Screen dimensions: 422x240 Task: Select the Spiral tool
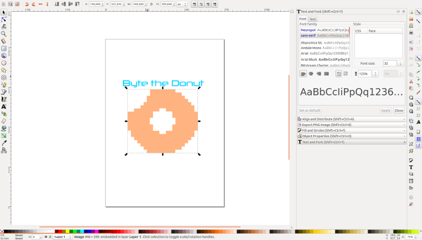[4, 78]
